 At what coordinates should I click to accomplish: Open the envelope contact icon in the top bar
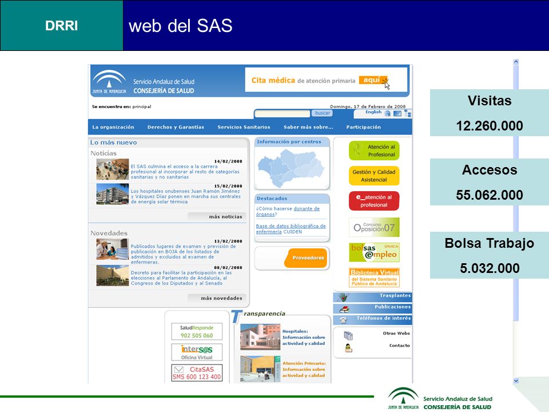[397, 113]
